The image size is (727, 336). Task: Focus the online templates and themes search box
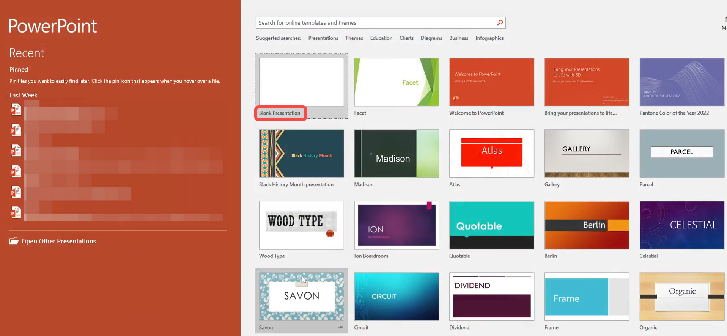pyautogui.click(x=381, y=23)
